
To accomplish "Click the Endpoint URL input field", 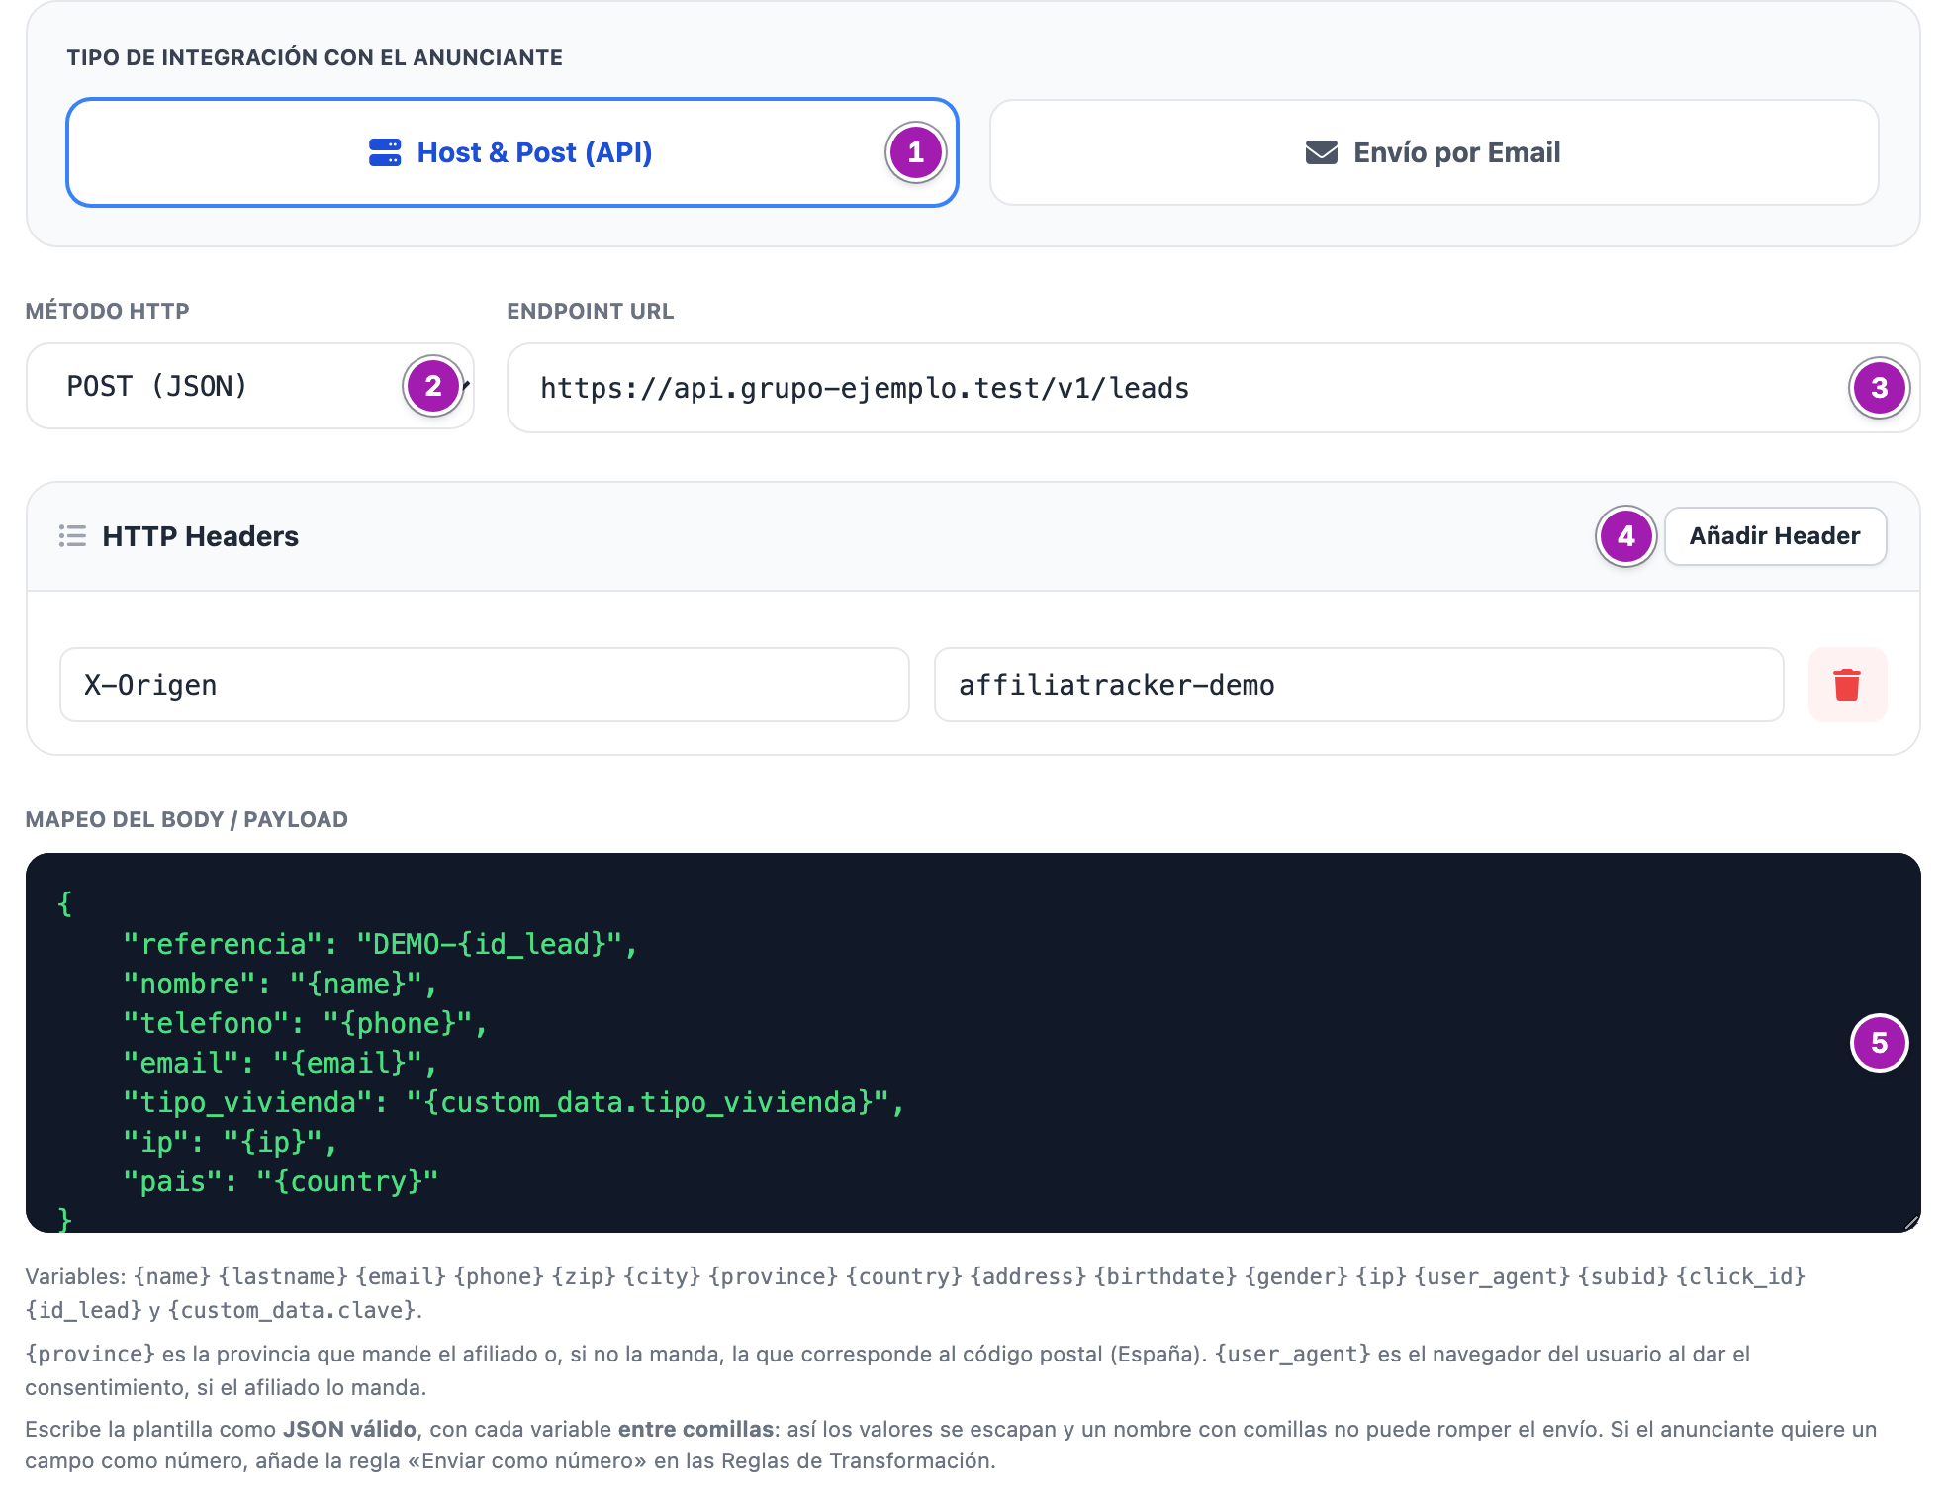I will pyautogui.click(x=1213, y=388).
